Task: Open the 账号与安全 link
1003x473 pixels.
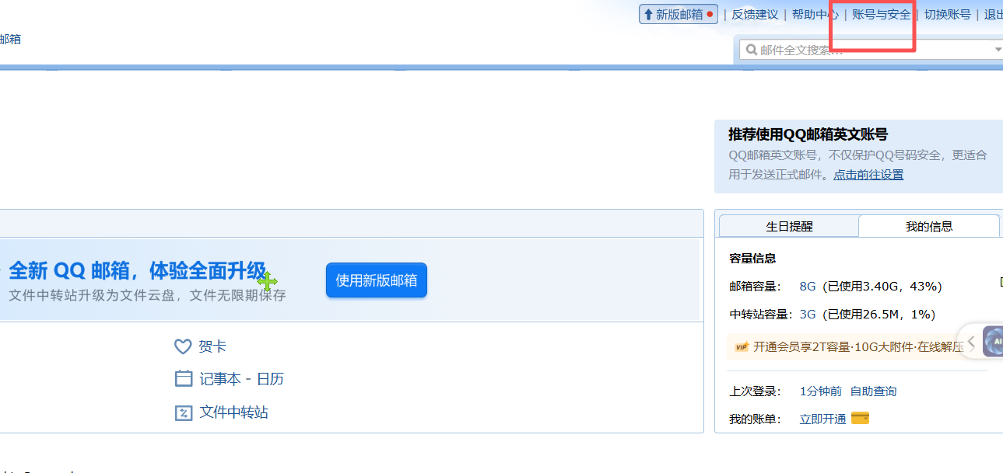Action: [x=881, y=14]
